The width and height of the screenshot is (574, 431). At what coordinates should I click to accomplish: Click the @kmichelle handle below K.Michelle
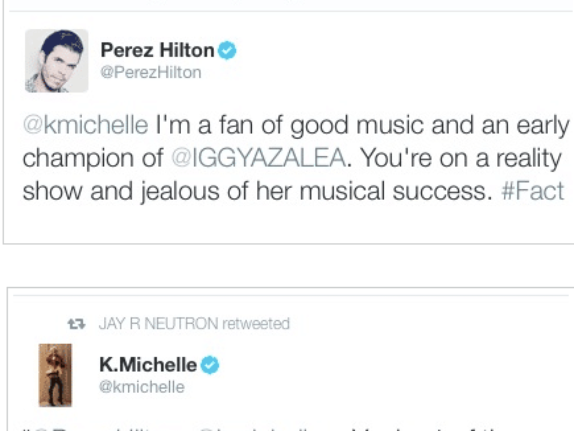click(x=141, y=387)
